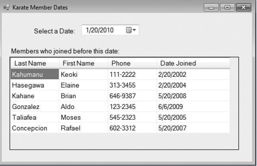Select phone cell 123-2345
Viewport: 257px width, 166px height.
tap(132, 107)
